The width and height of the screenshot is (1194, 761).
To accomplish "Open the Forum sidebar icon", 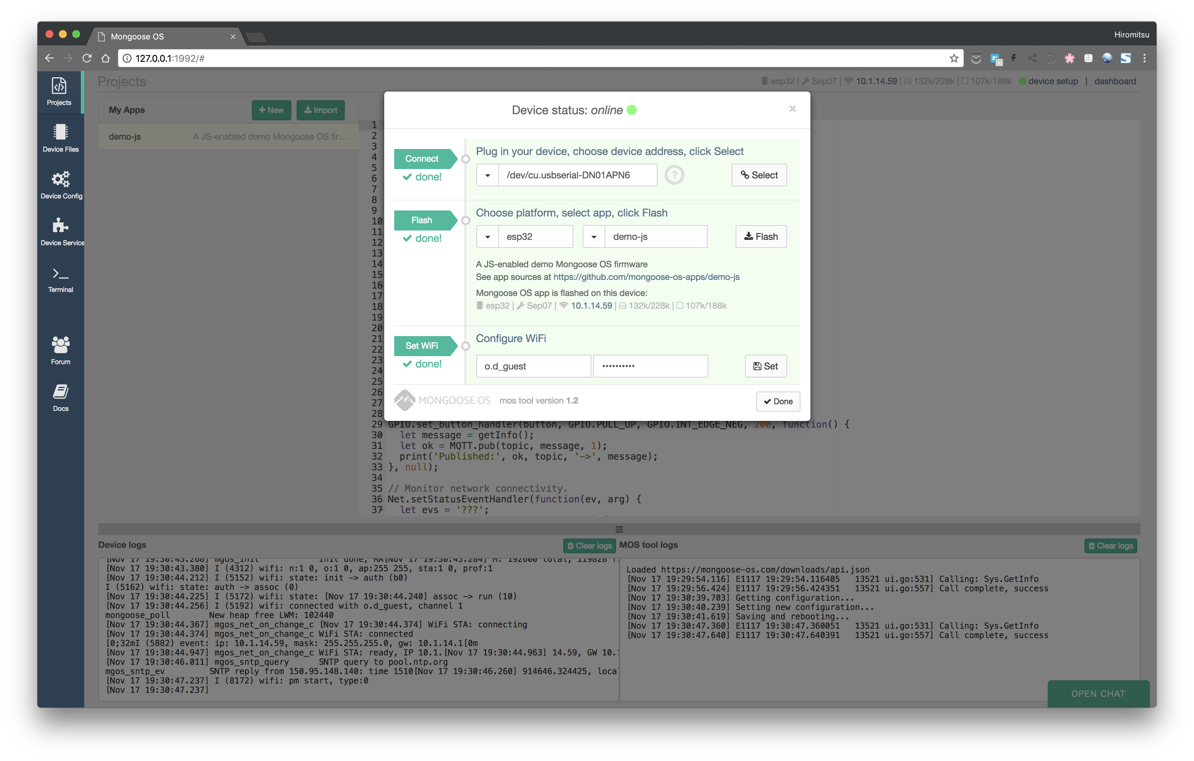I will point(60,350).
